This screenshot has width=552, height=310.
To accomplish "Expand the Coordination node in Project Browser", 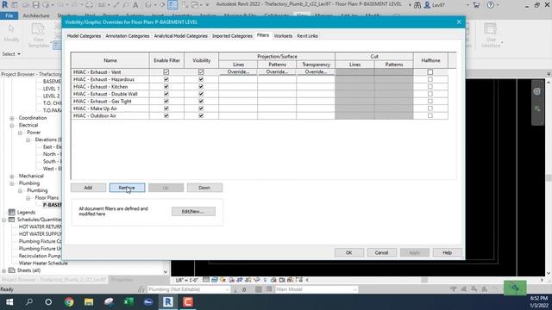I will (x=11, y=118).
